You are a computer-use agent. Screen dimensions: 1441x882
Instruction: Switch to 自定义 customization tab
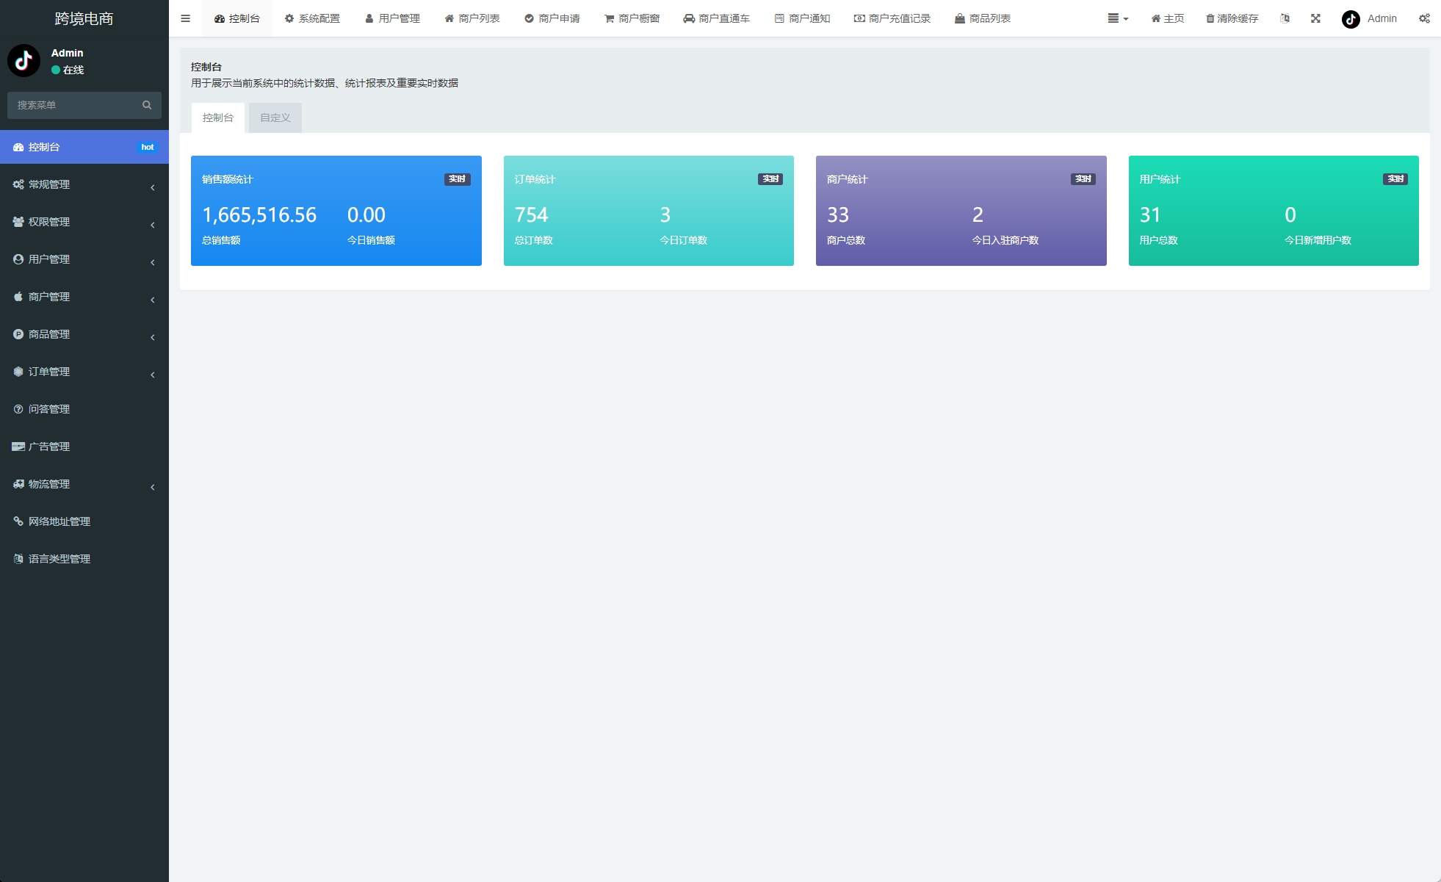click(274, 118)
